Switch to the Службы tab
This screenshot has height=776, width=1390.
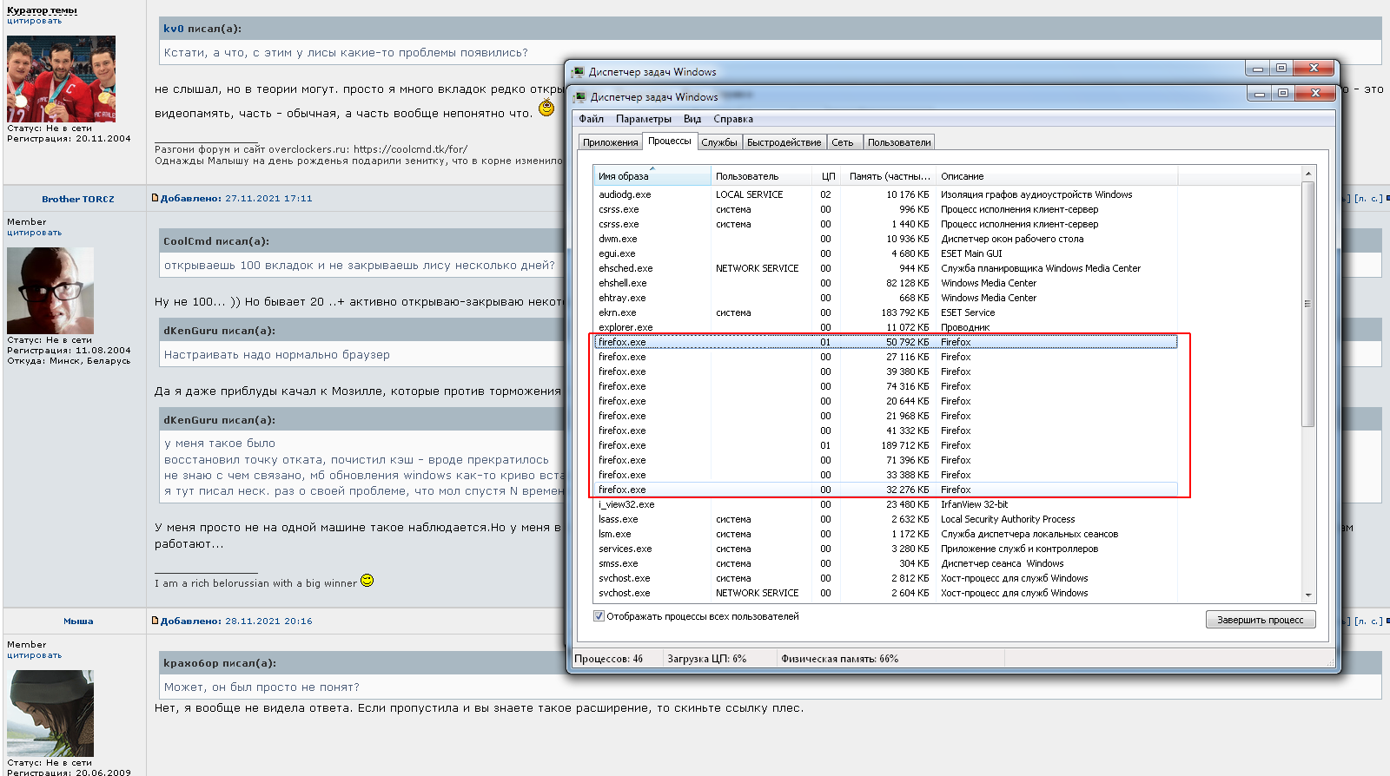click(x=719, y=142)
